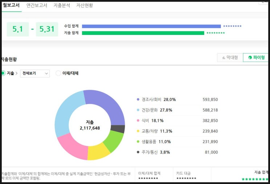Select the 경조사/회비 28.0% legend label
Screen dimensions: 270x184
pos(158,99)
